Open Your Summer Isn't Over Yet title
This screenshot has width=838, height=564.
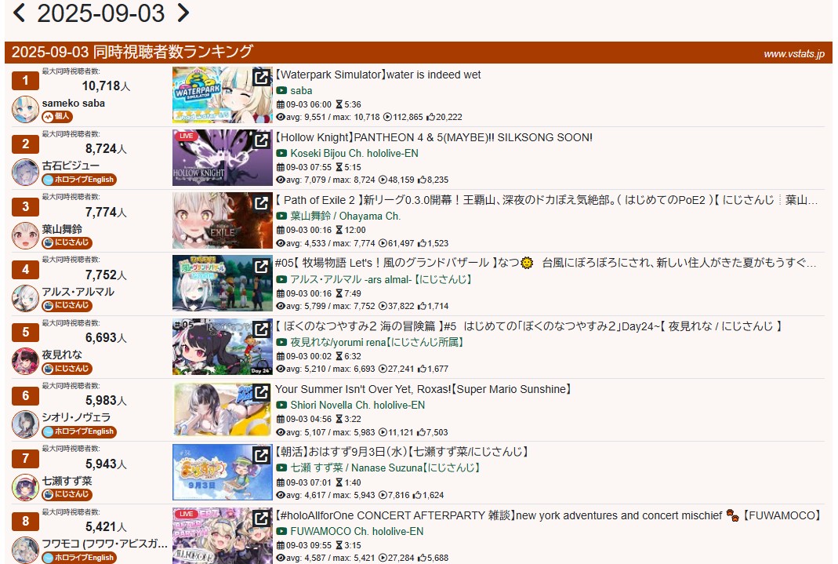pyautogui.click(x=423, y=389)
